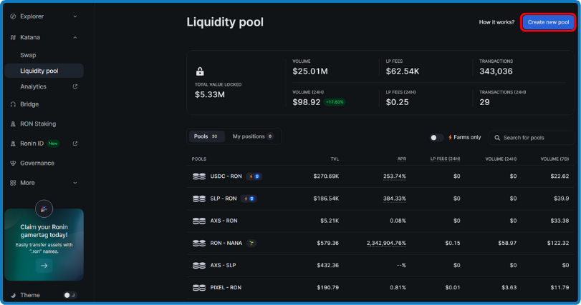Open the Swap page
Image resolution: width=581 pixels, height=305 pixels.
coord(28,55)
